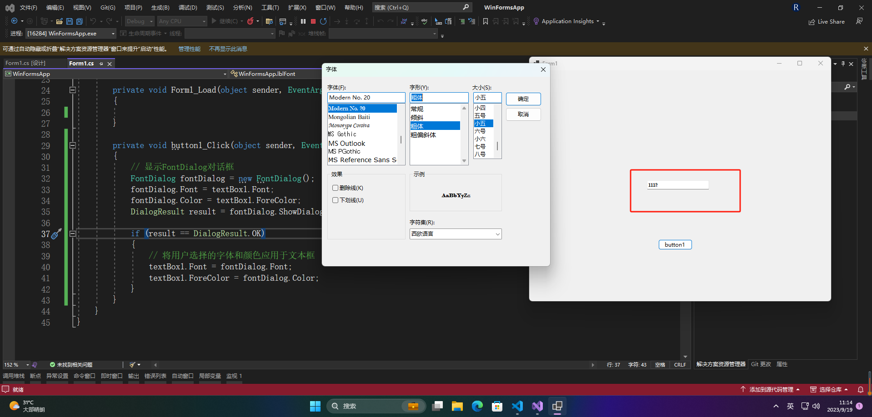Click the text box showing 111? in Form1

(x=678, y=185)
